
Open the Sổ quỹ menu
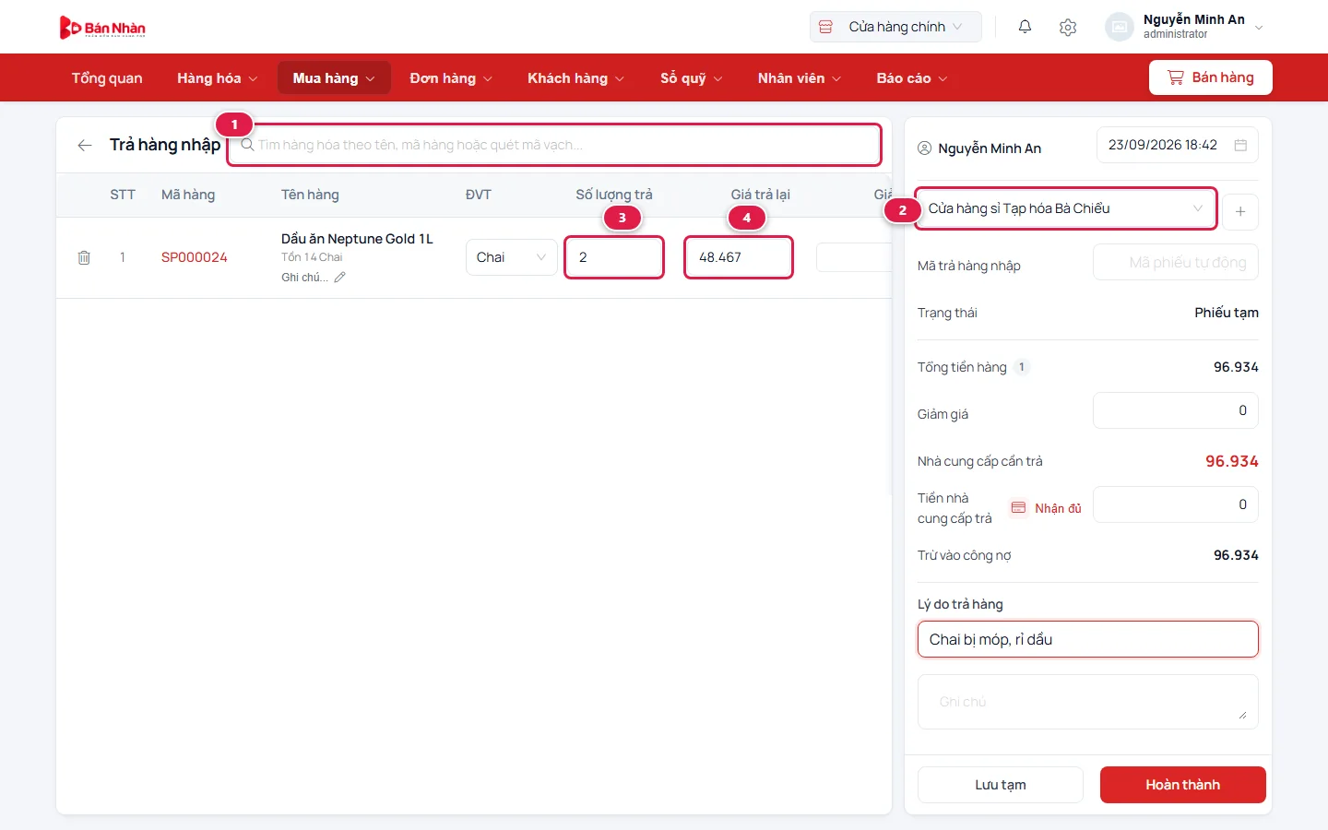[x=691, y=78]
